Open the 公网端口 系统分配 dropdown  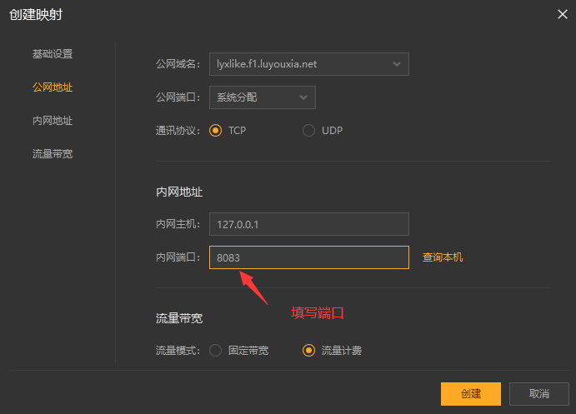tap(263, 97)
